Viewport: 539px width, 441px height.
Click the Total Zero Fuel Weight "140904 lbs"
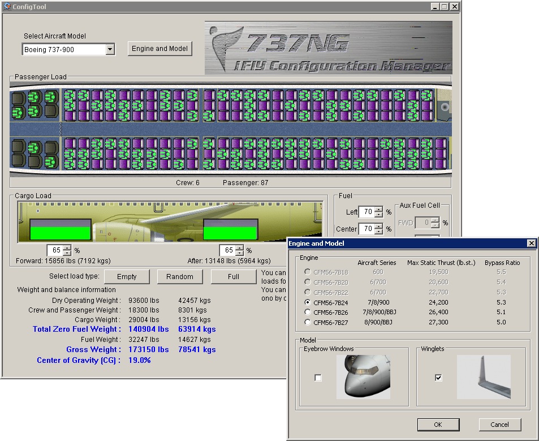point(149,329)
